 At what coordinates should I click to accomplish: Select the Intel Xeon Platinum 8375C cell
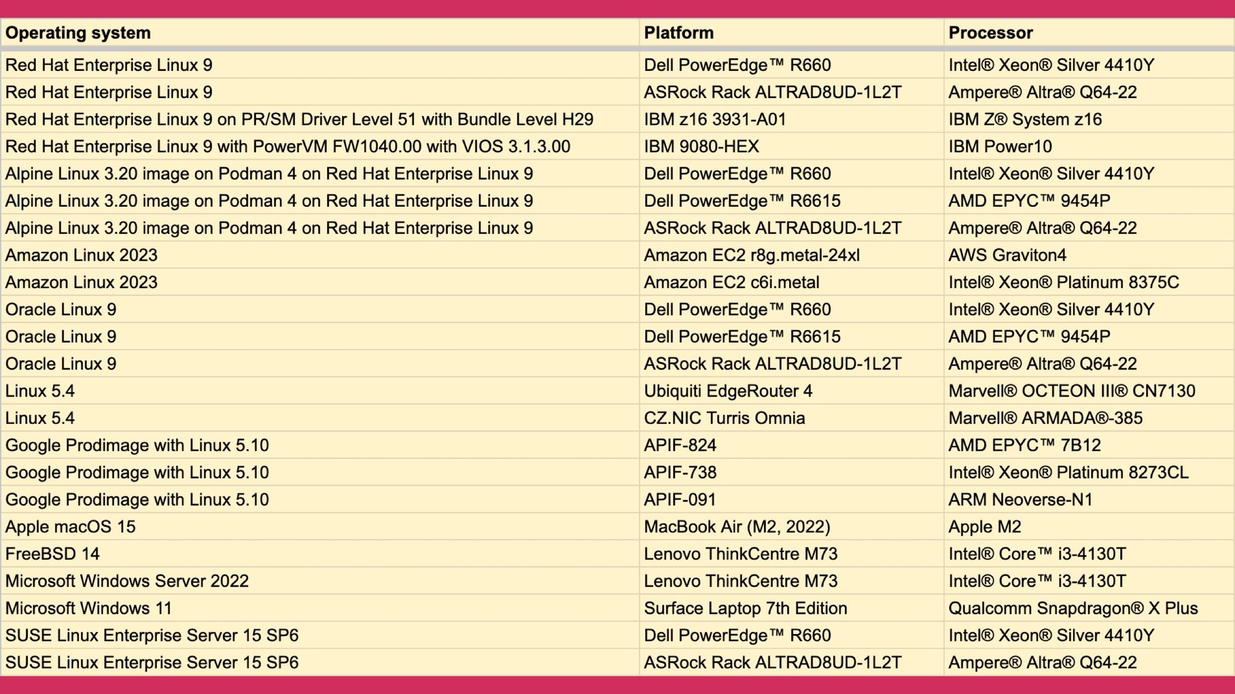point(1063,282)
